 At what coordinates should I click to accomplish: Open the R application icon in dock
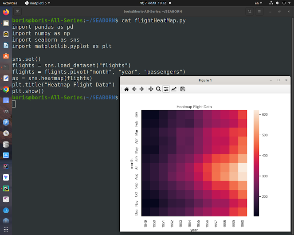click(x=6, y=221)
